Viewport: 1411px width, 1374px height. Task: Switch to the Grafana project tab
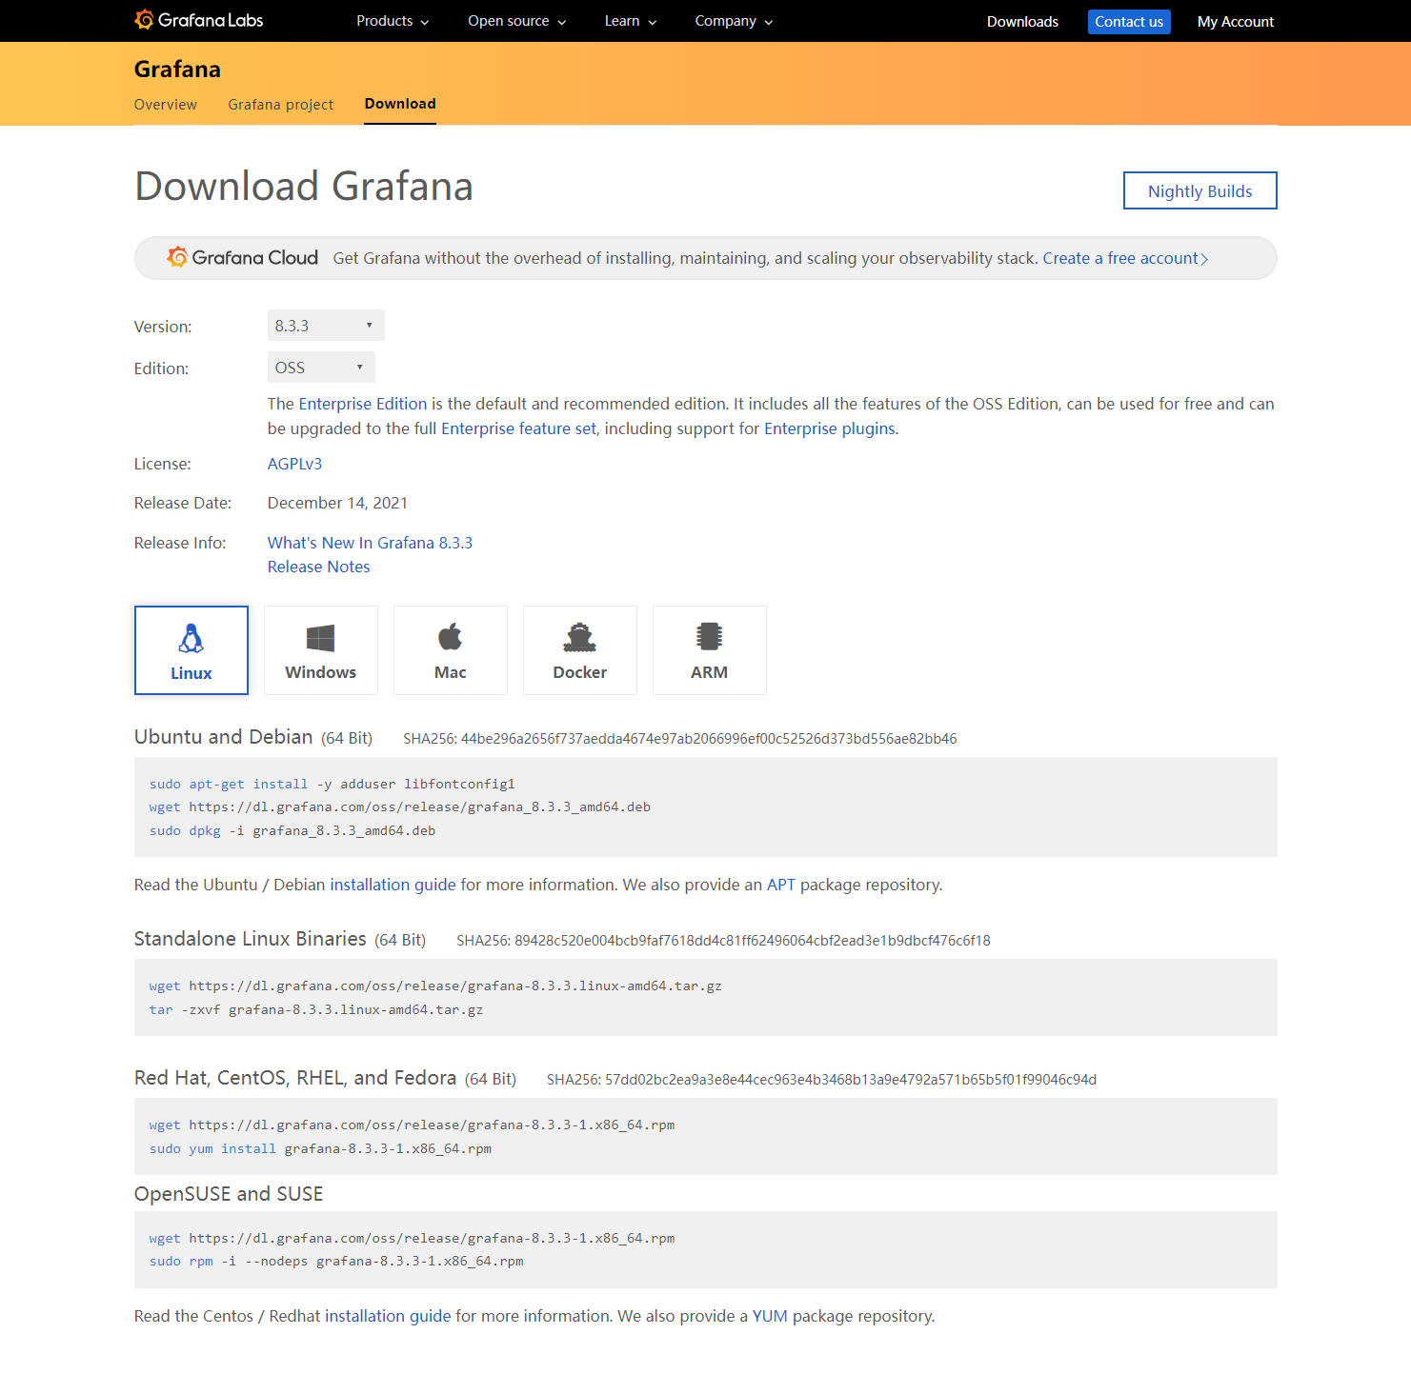tap(281, 105)
